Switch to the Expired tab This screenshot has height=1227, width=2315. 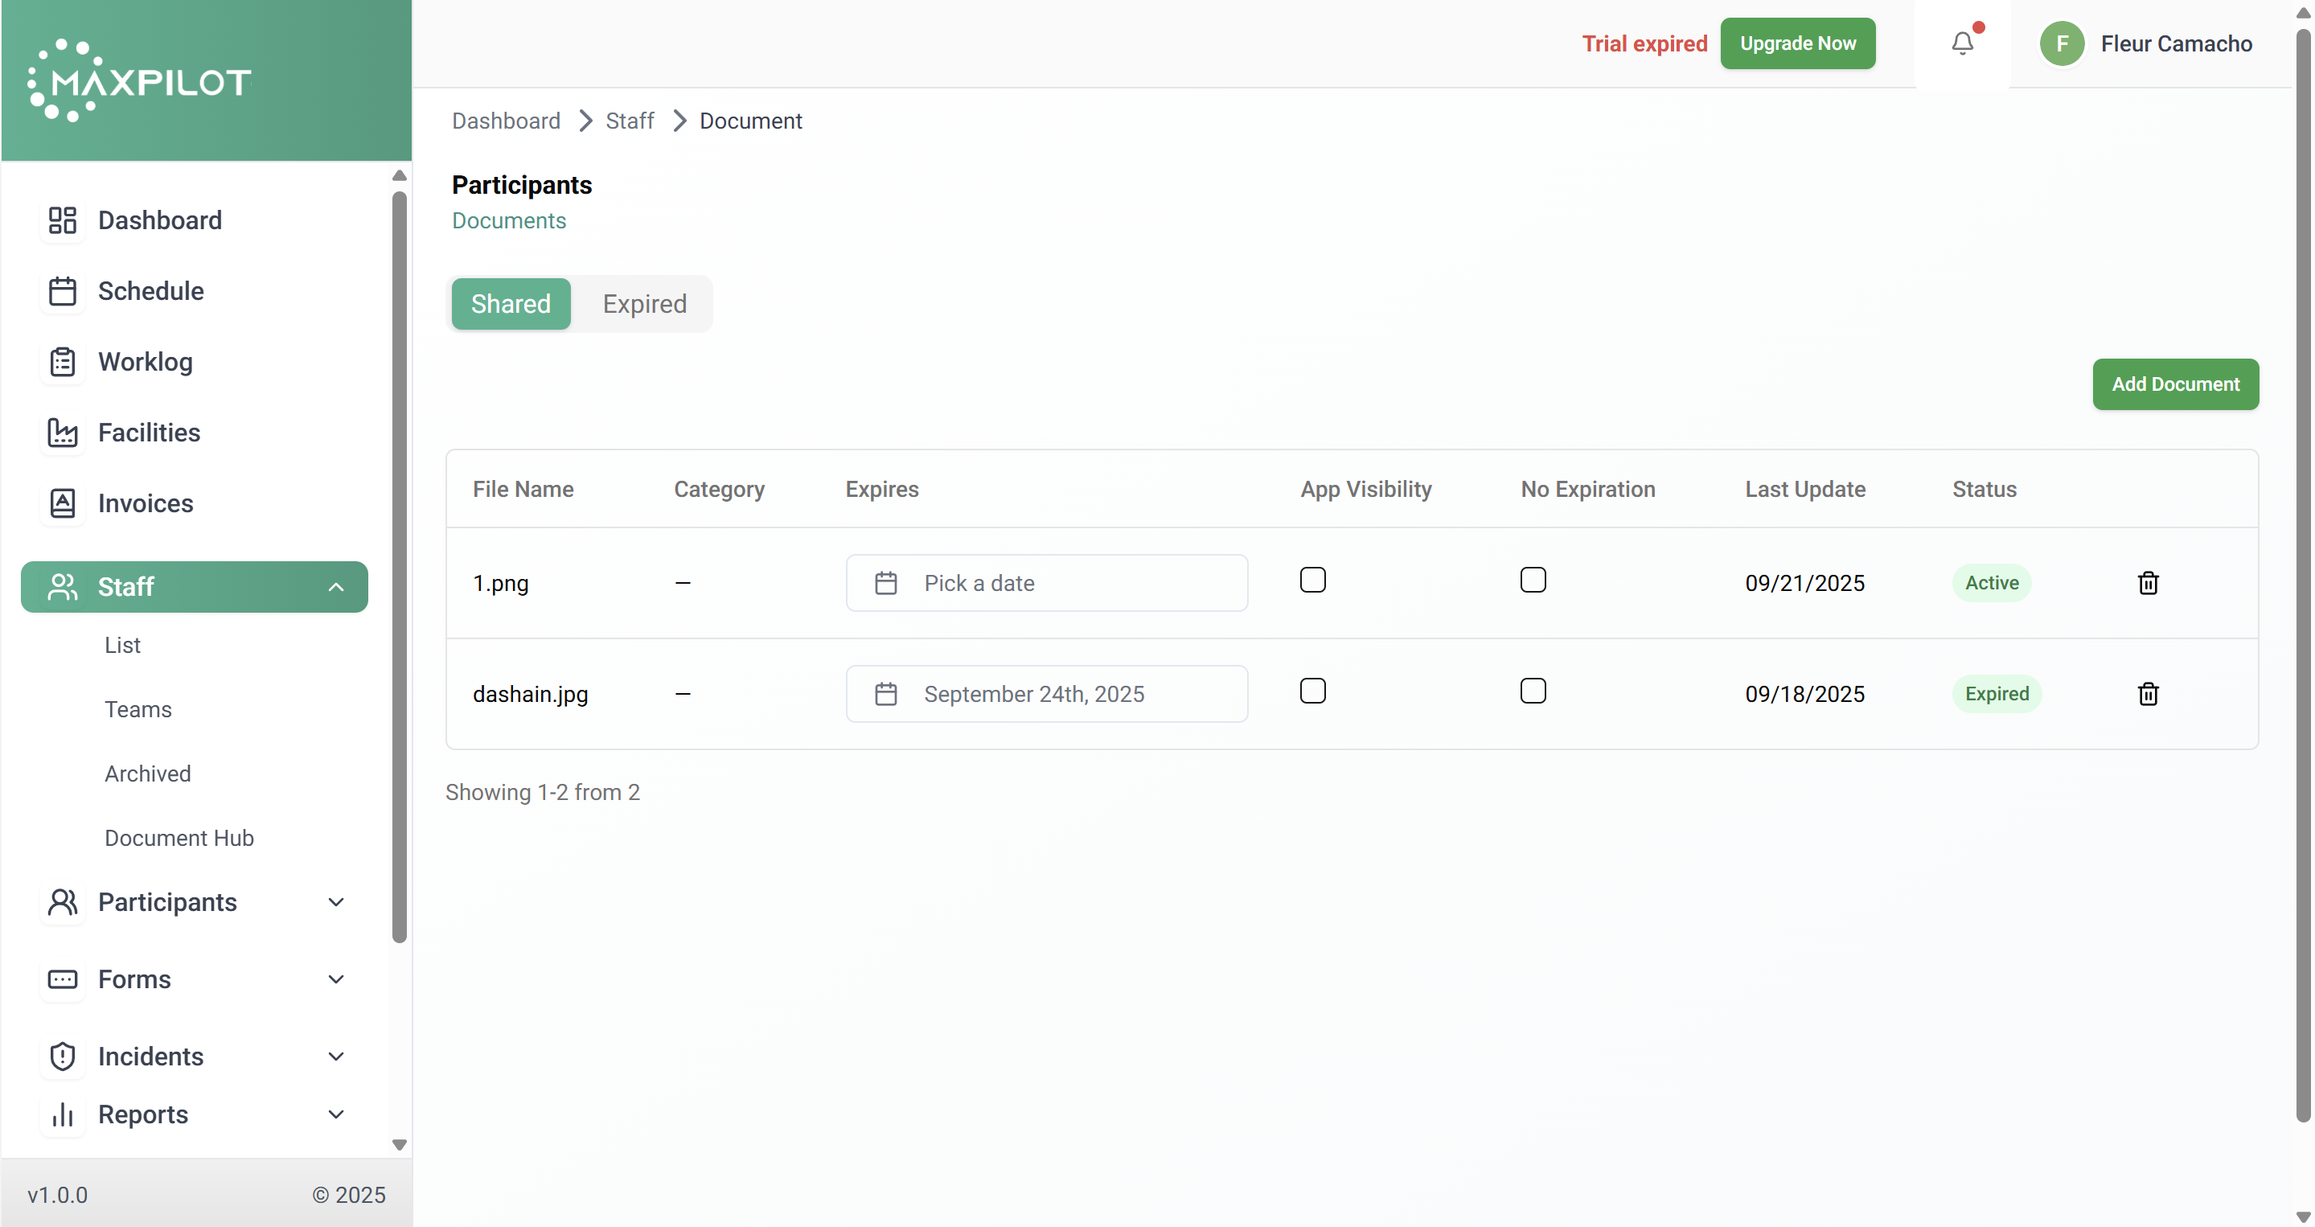click(643, 304)
